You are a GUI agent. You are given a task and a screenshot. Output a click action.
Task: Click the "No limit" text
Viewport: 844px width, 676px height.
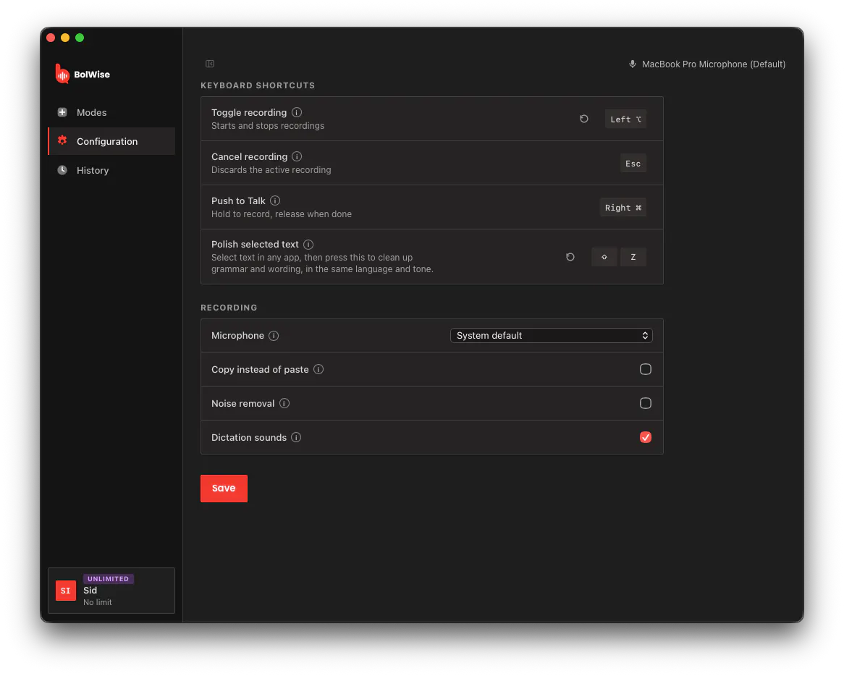98,602
